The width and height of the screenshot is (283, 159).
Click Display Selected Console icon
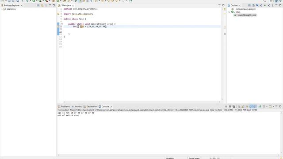pyautogui.click(x=264, y=106)
